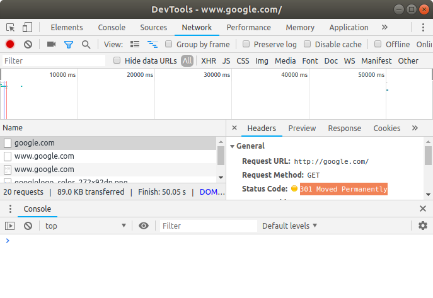Screen dimensions: 433x298
Task: Filter requests by Media
Action: [286, 60]
